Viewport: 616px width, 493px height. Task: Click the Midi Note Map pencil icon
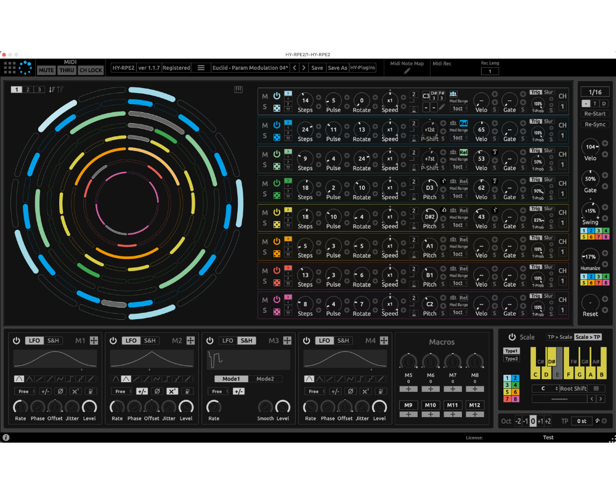(407, 71)
